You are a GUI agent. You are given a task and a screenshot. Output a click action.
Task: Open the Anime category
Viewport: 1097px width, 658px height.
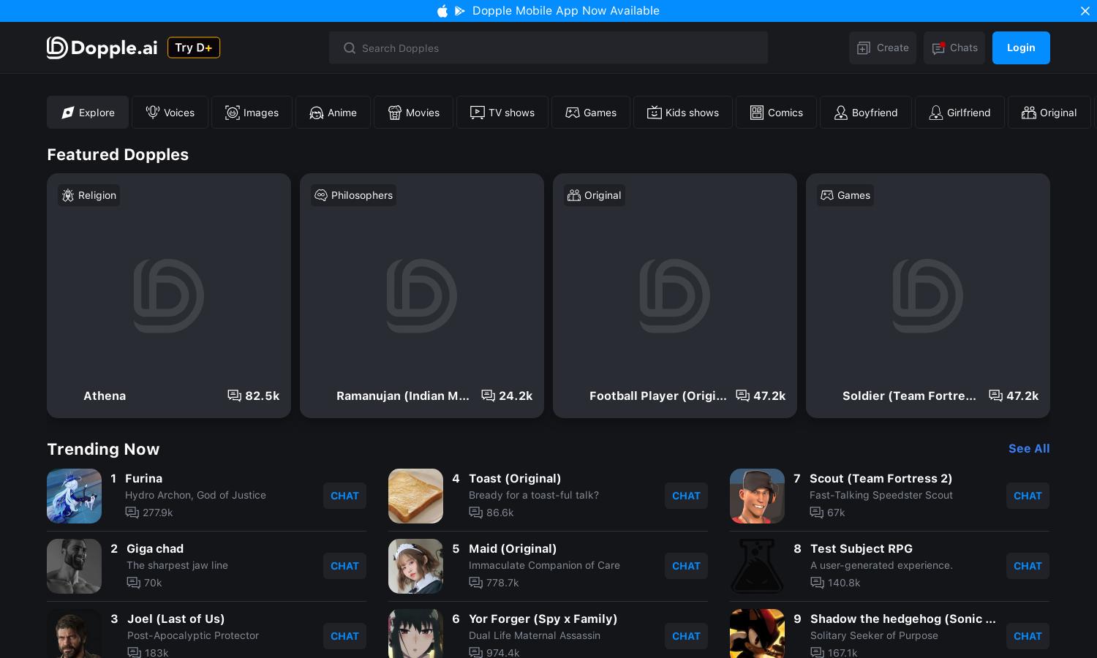click(x=333, y=113)
